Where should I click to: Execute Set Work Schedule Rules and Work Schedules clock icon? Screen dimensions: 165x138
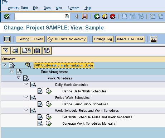coord(49,117)
